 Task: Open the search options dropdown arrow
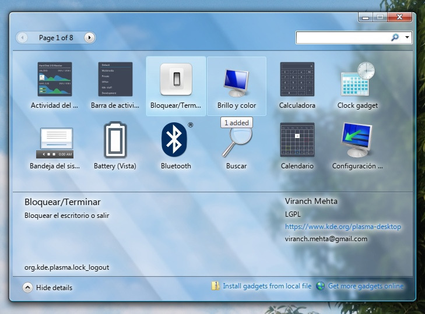coord(407,37)
